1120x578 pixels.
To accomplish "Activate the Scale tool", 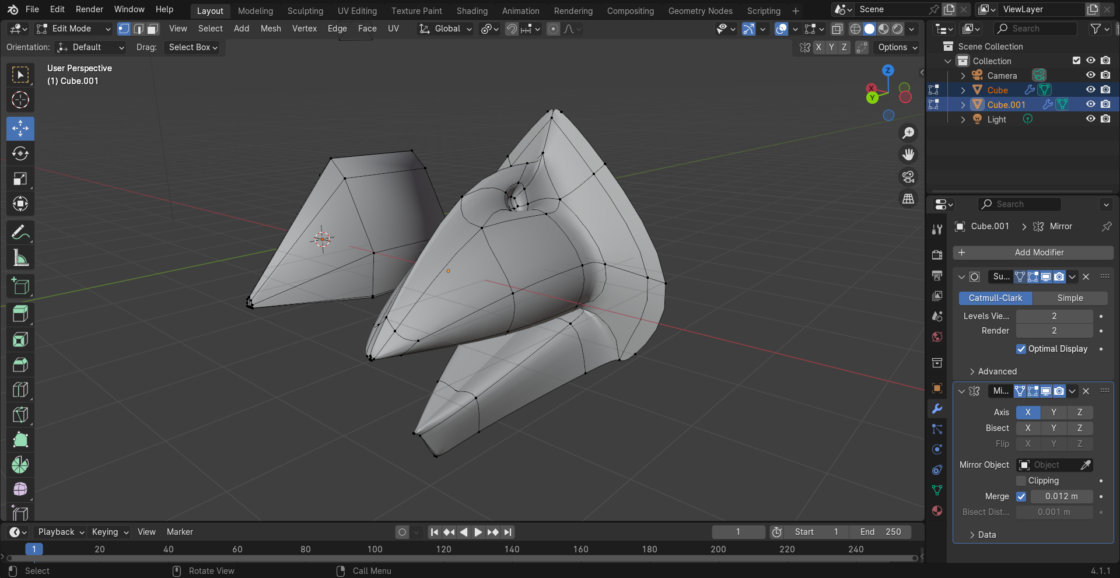I will click(20, 178).
